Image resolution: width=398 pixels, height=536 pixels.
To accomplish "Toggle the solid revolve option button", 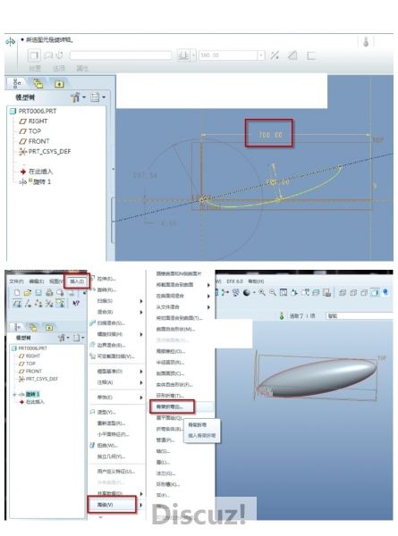I will [x=34, y=55].
